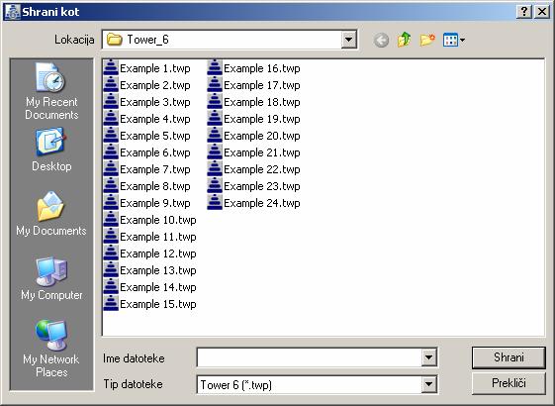
Task: Select file icon of Example 4.twp
Action: coord(111,118)
